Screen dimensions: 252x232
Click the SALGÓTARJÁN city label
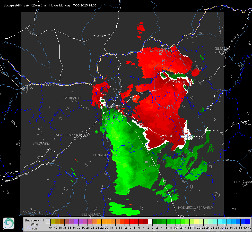[160, 51]
